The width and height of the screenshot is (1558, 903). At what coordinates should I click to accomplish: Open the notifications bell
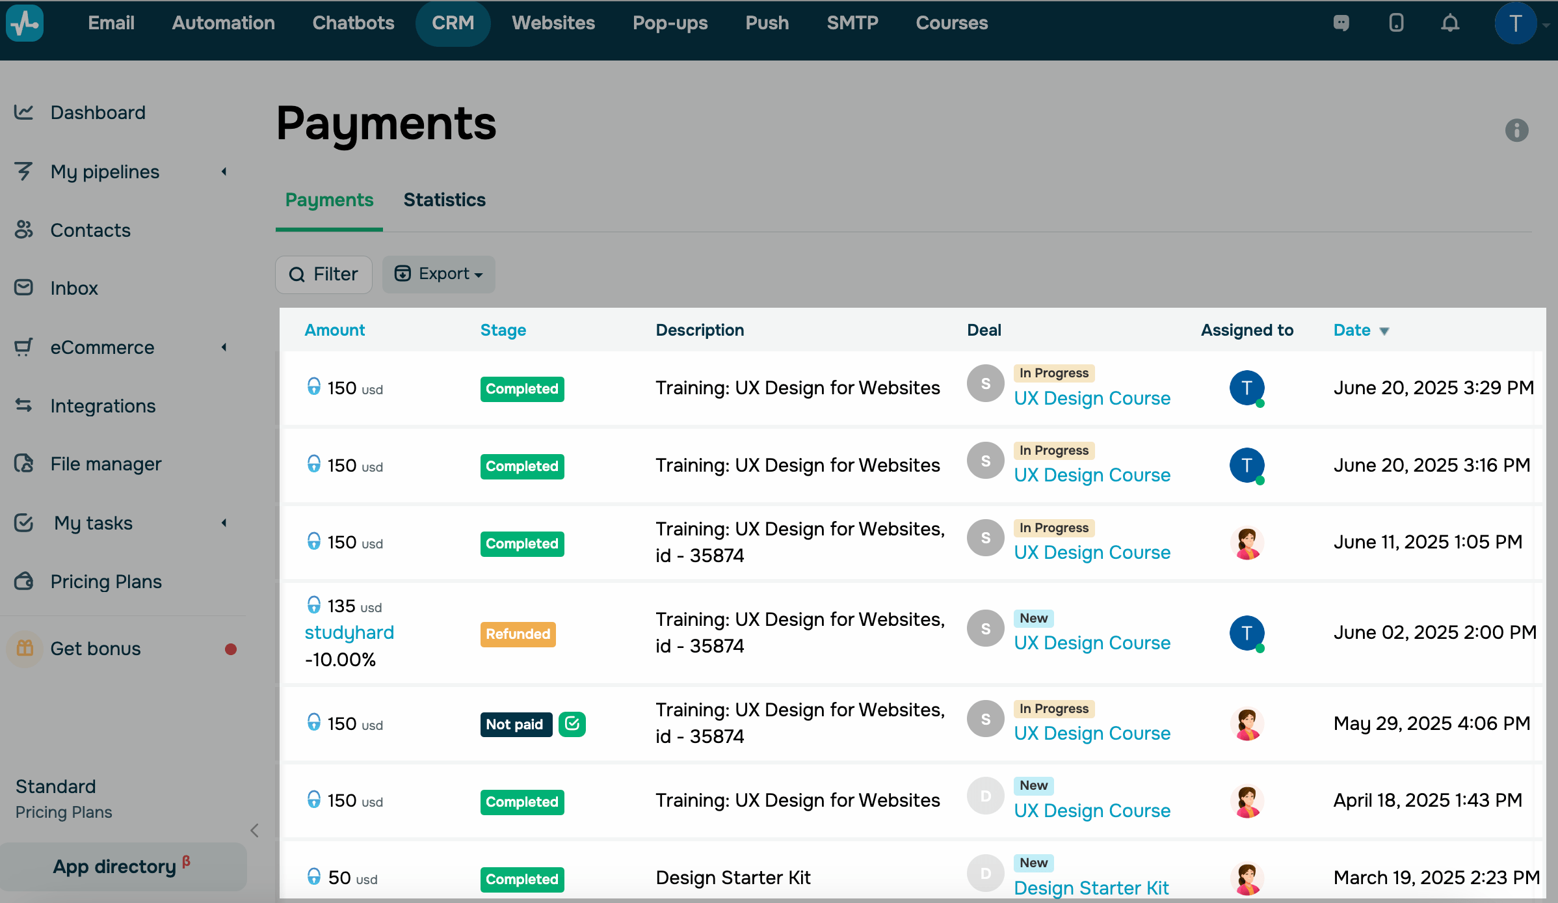point(1450,23)
